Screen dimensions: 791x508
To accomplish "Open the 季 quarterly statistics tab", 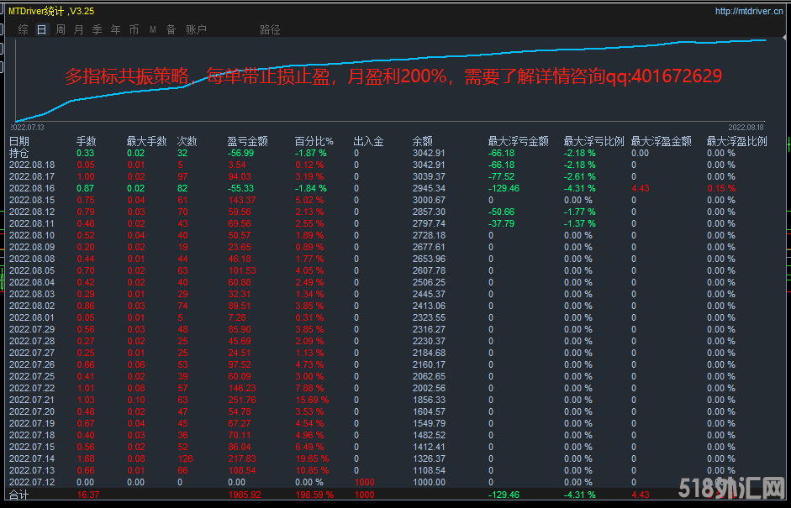I will coord(98,29).
